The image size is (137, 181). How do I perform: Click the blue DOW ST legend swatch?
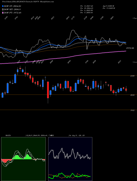[3, 6]
